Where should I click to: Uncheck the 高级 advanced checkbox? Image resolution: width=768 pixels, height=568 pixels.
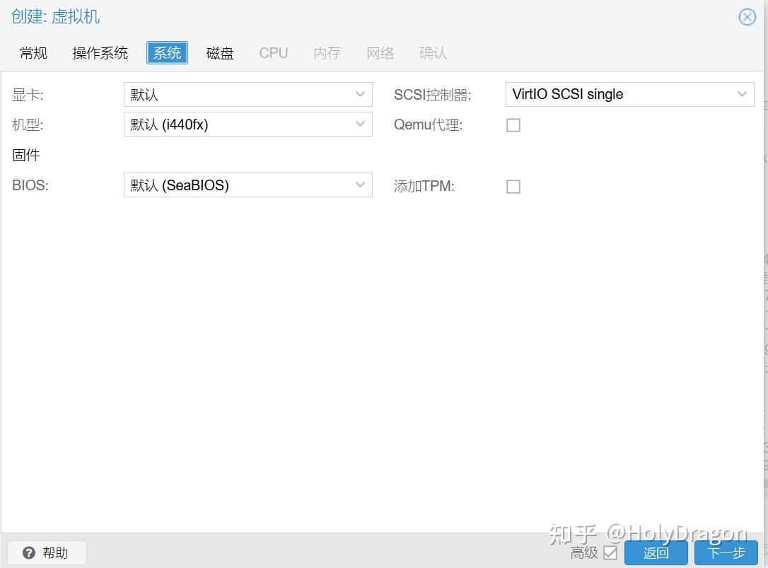(x=610, y=552)
